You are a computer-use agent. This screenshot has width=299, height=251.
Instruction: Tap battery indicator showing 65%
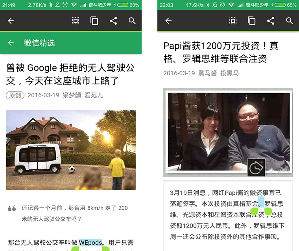pyautogui.click(x=284, y=5)
